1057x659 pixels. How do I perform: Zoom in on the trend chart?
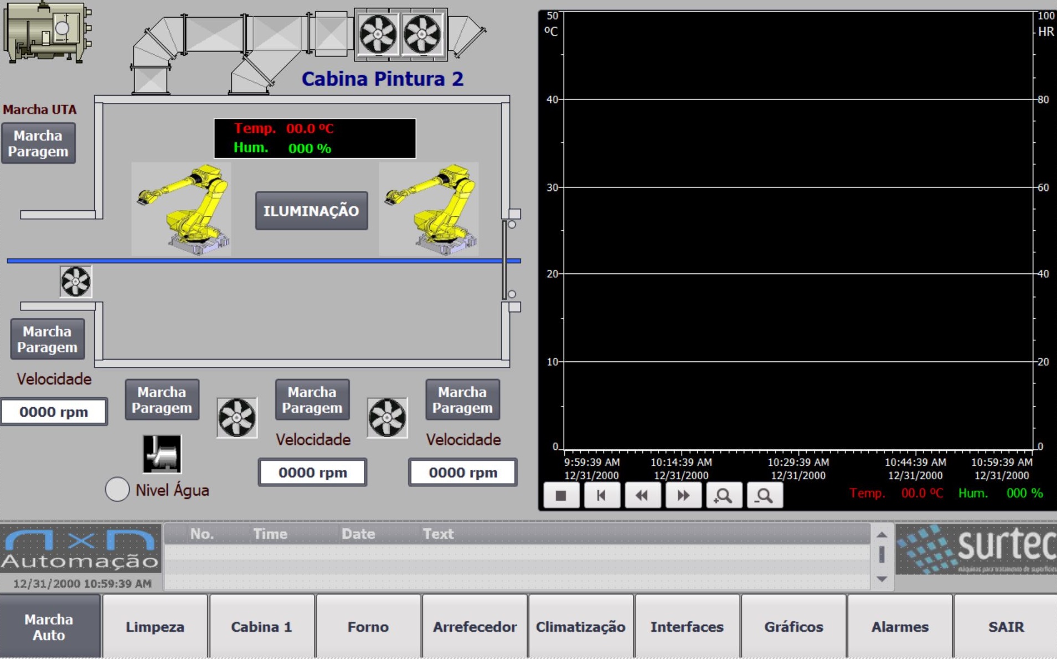click(724, 495)
